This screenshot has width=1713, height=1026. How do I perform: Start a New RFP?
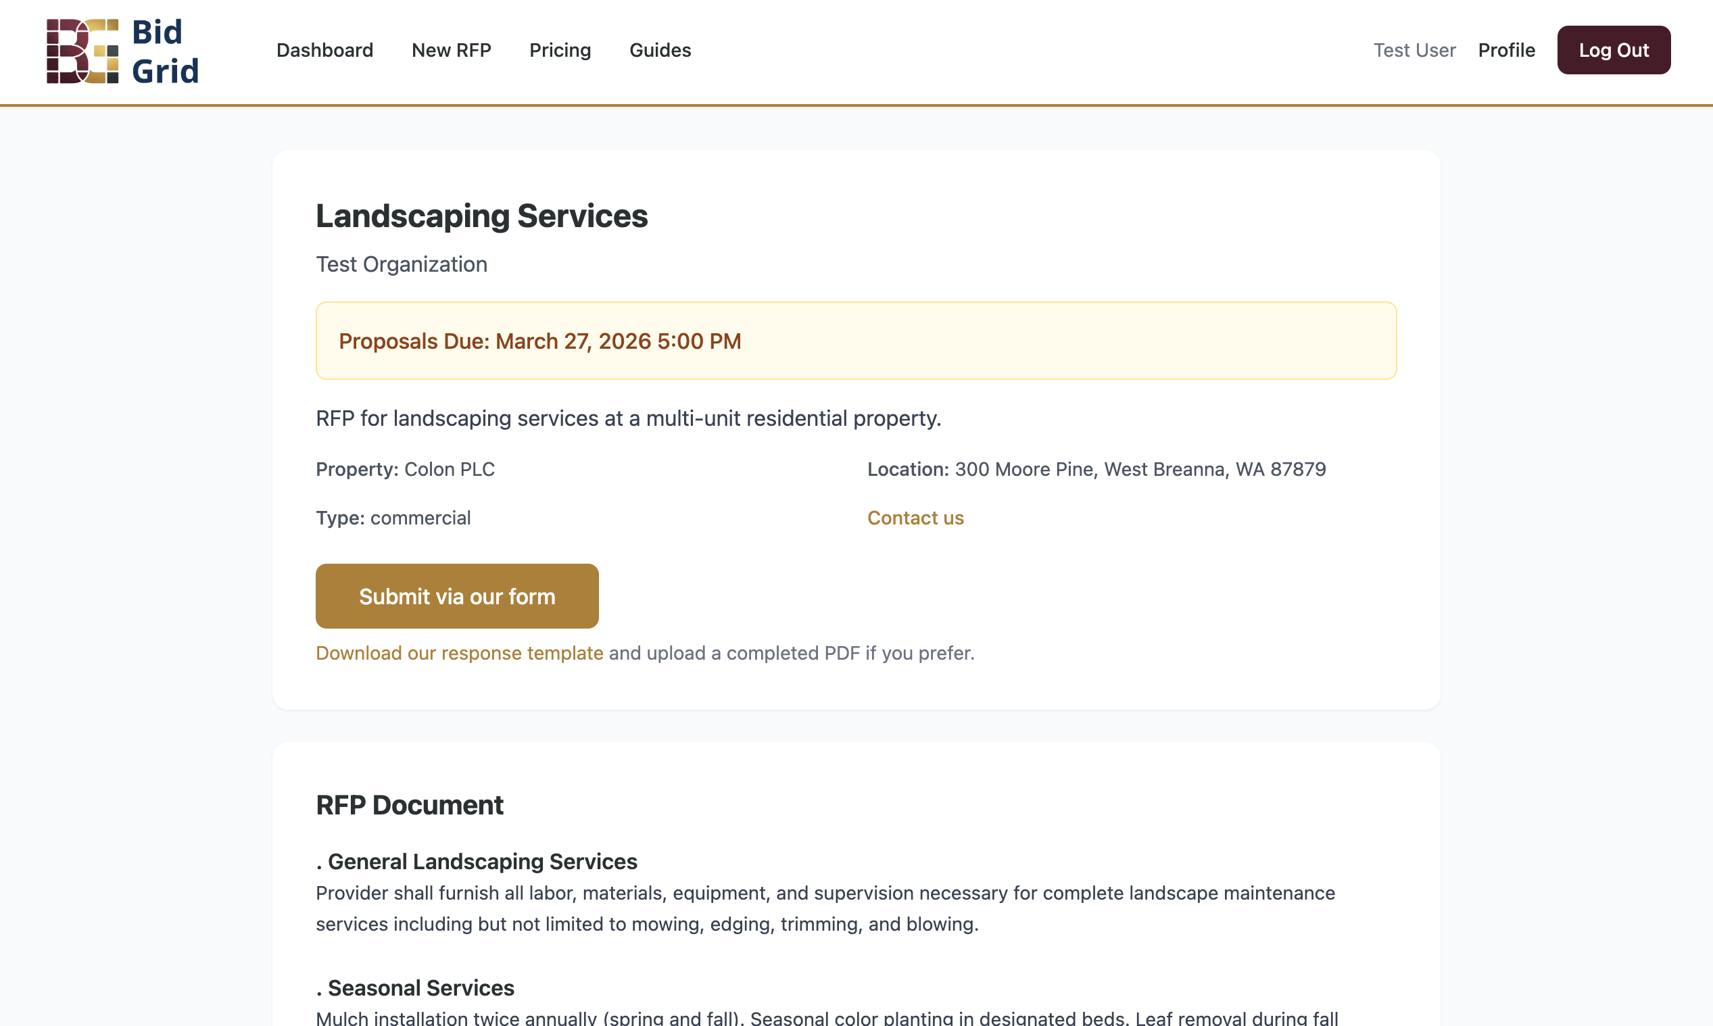(451, 50)
